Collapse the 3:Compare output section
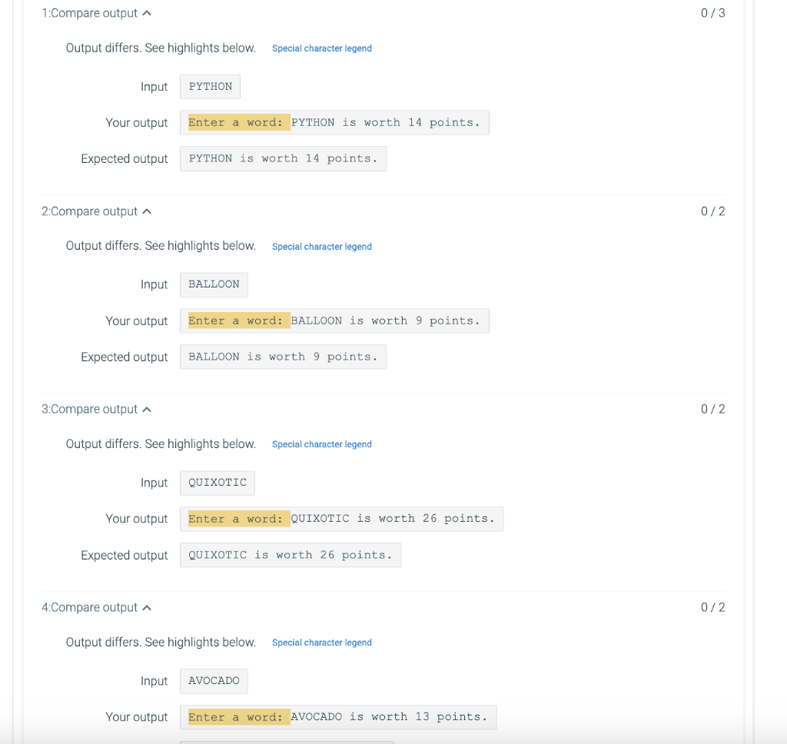 (147, 409)
